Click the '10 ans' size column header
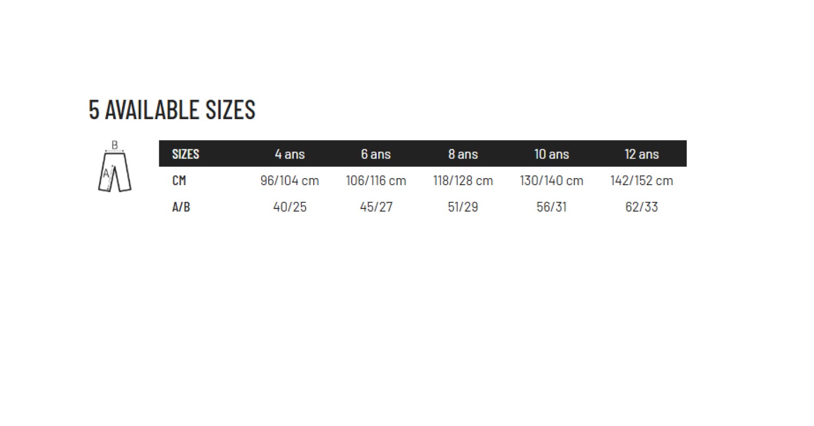This screenshot has height=426, width=814. click(551, 154)
